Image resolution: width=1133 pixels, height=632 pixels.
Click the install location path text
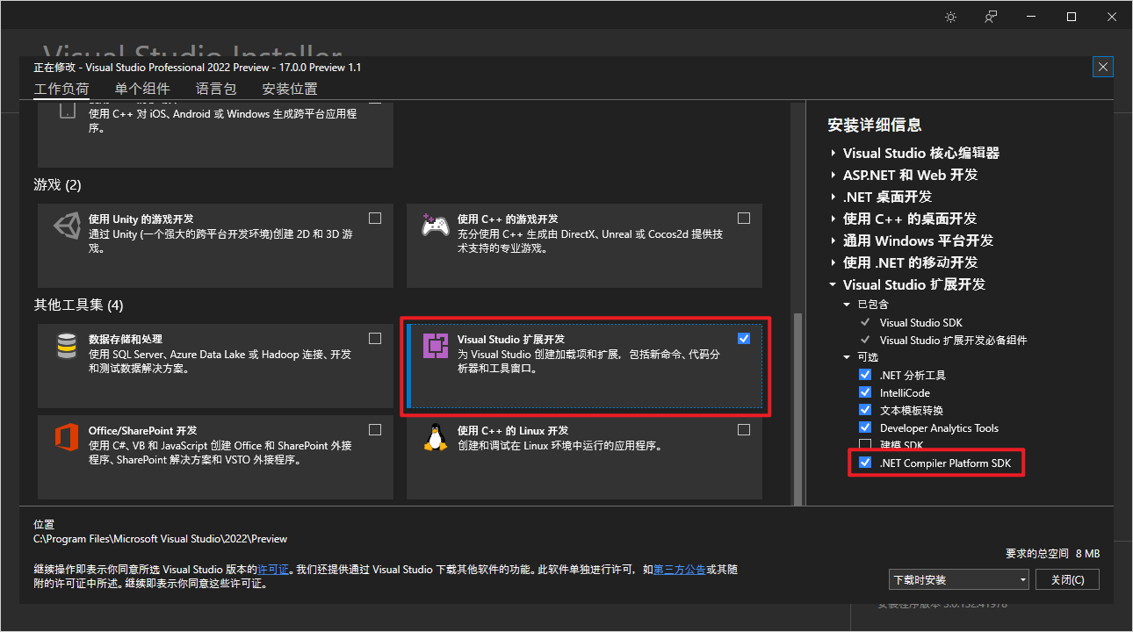pyautogui.click(x=160, y=539)
